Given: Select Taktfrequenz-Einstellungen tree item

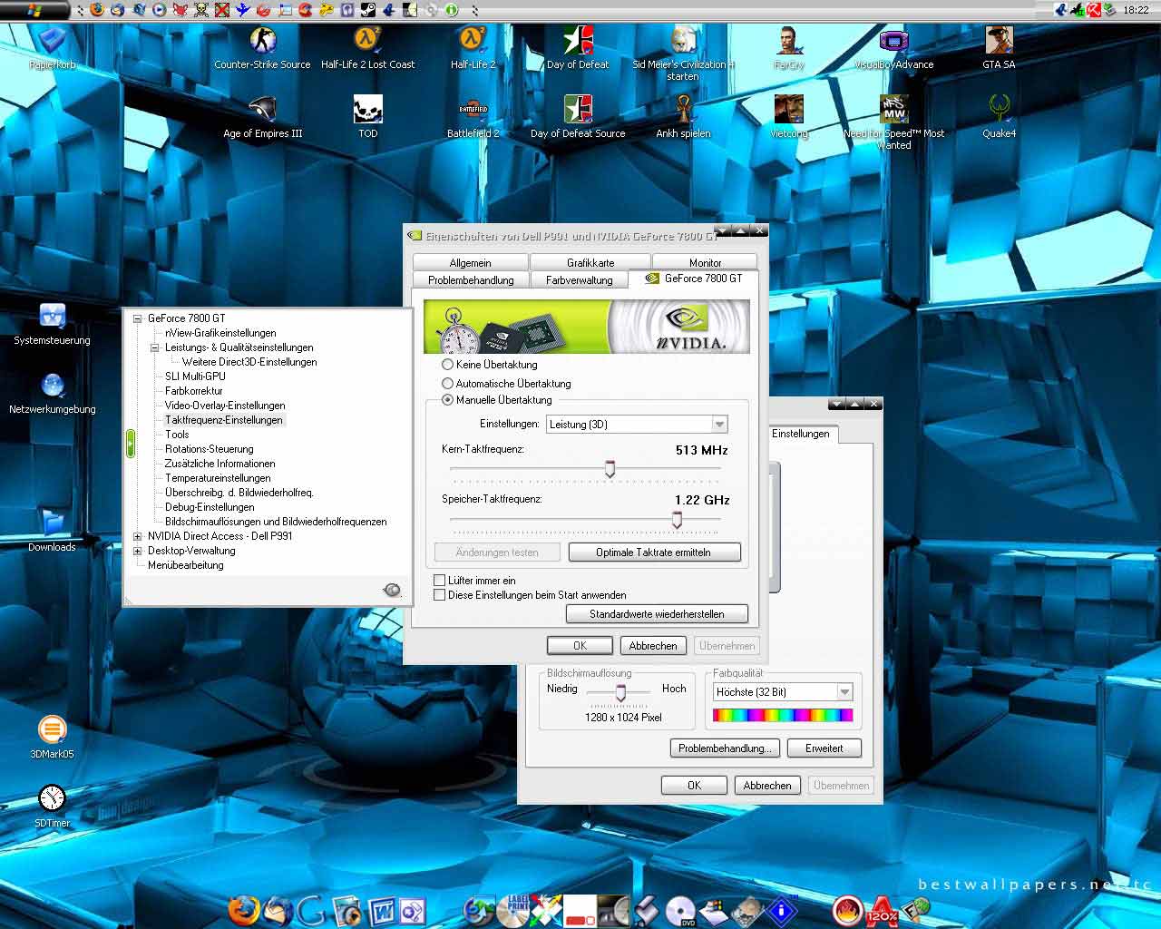Looking at the screenshot, I should click(224, 420).
